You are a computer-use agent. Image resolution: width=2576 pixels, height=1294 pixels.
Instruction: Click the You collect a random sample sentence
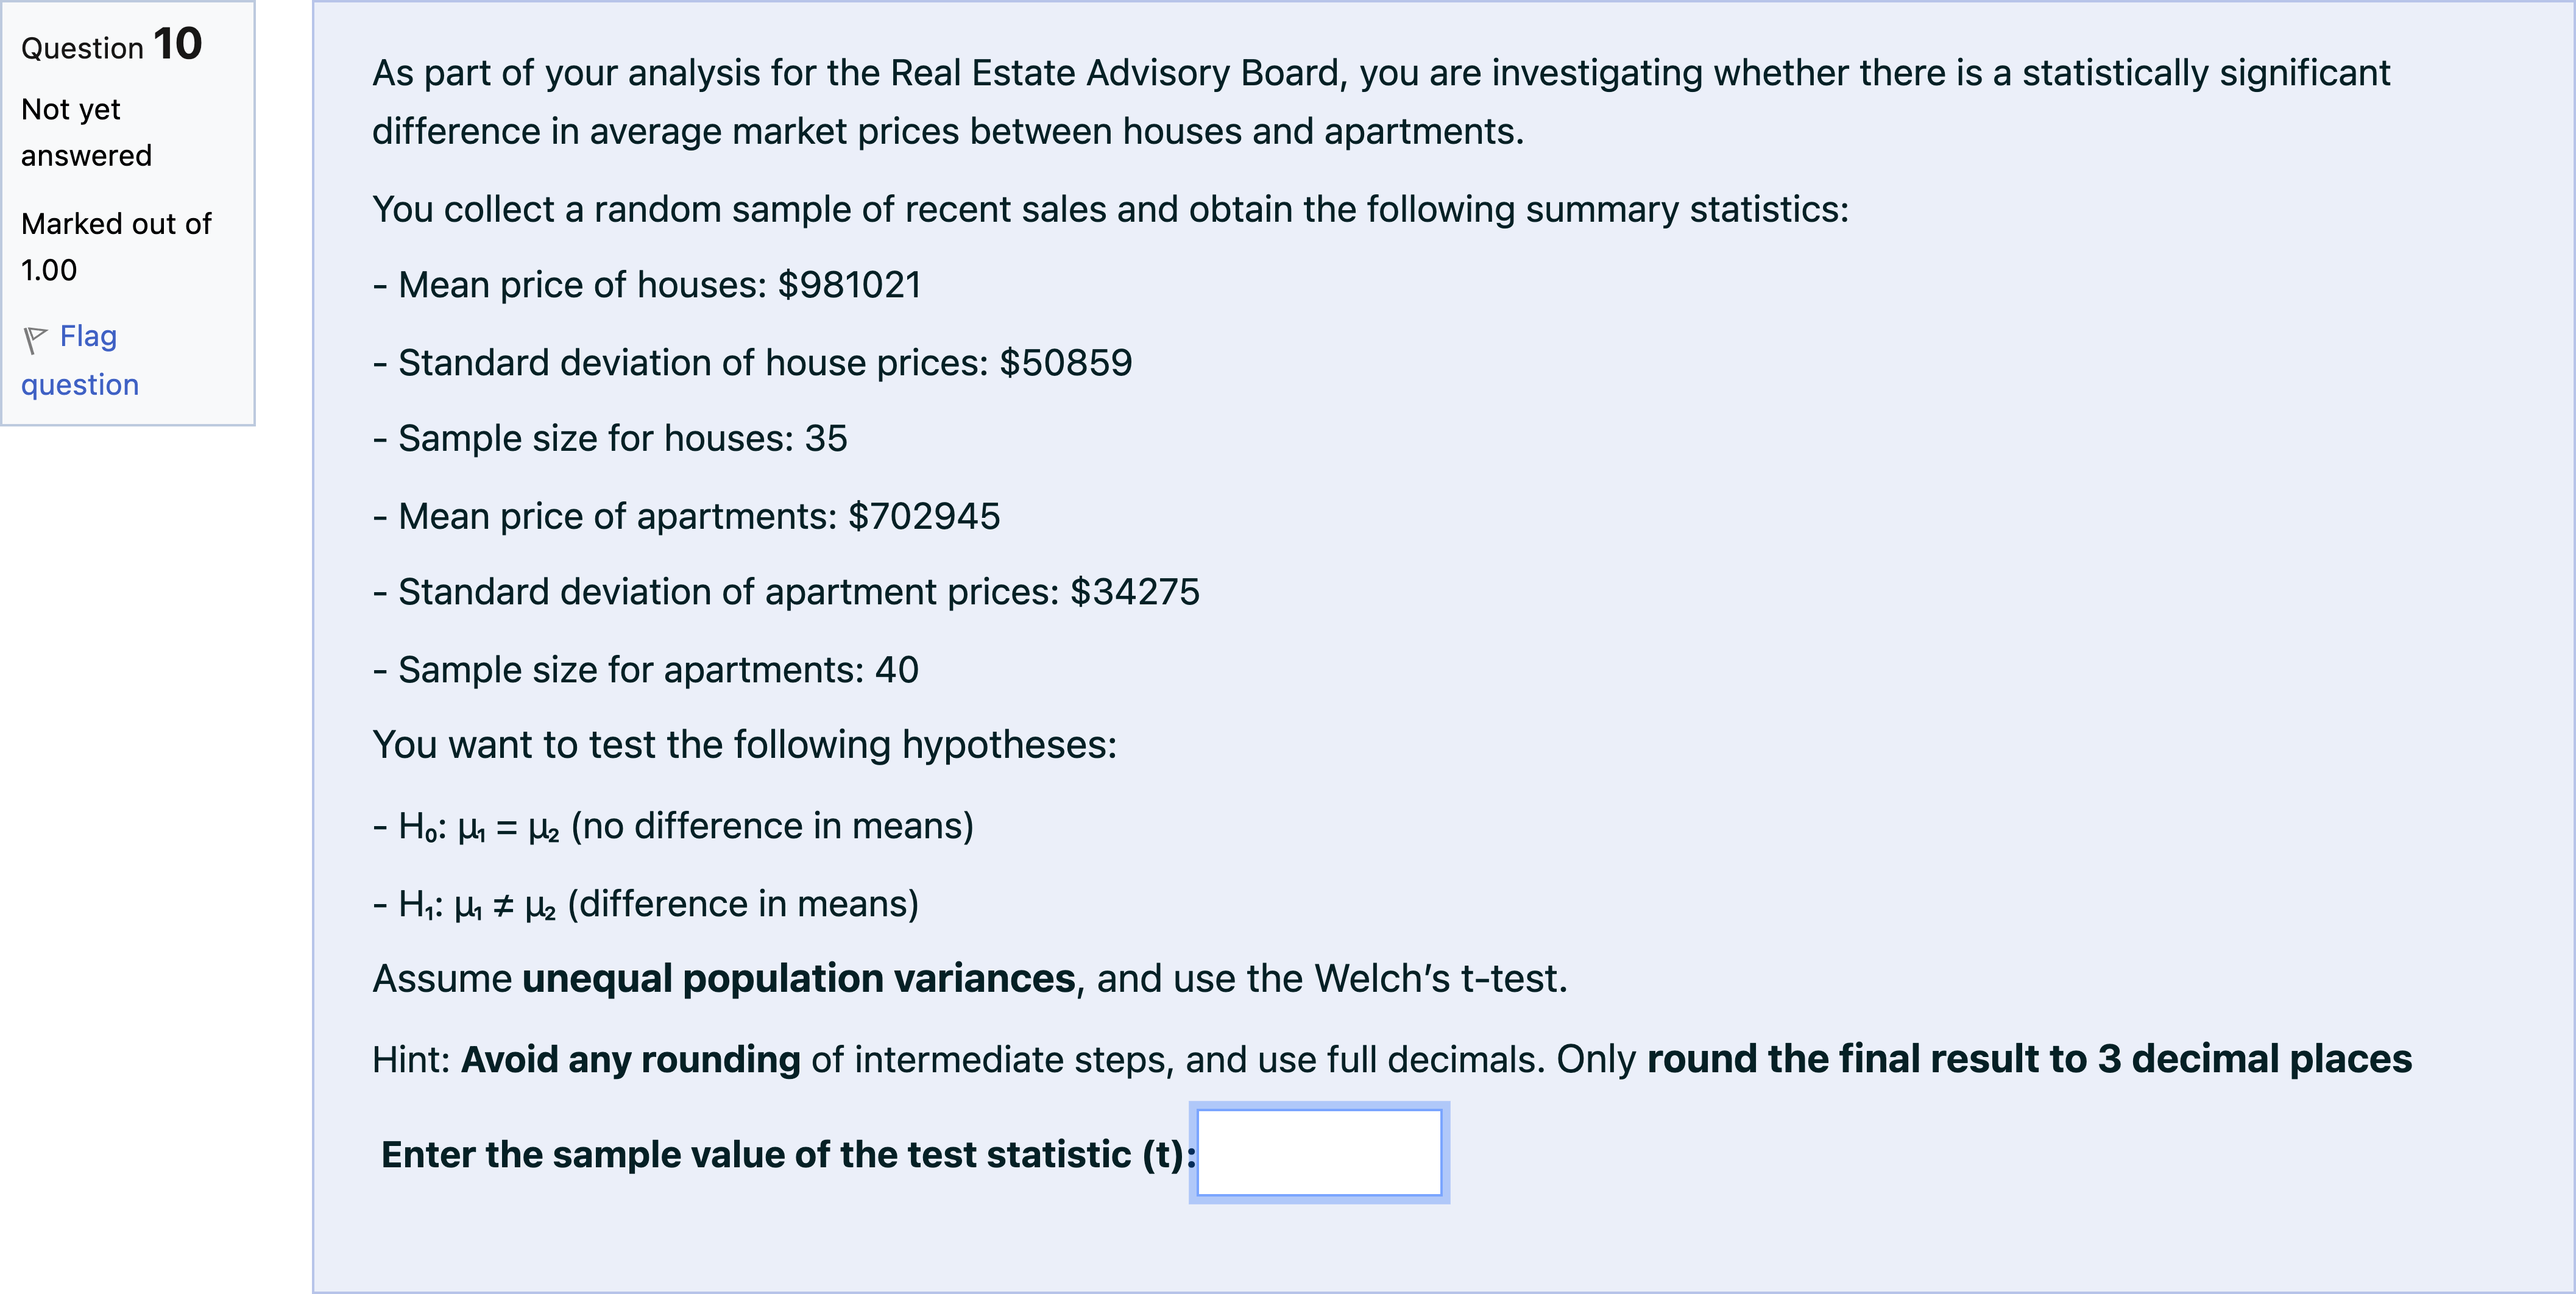click(1110, 210)
